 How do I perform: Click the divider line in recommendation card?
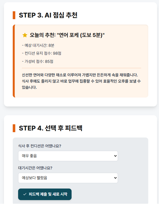pyautogui.click(x=81, y=68)
